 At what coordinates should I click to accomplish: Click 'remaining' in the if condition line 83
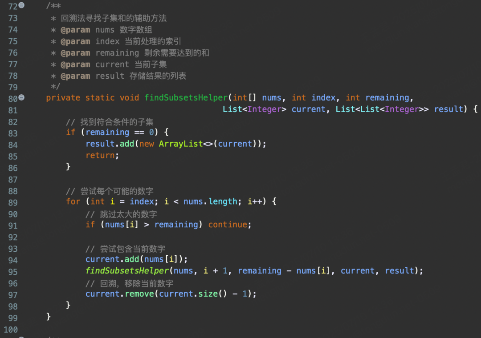pyautogui.click(x=107, y=132)
